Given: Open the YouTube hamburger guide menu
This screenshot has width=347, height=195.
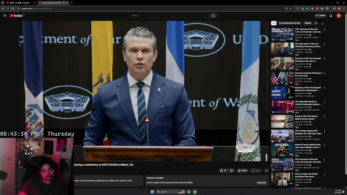Looking at the screenshot, I should click(x=5, y=15).
